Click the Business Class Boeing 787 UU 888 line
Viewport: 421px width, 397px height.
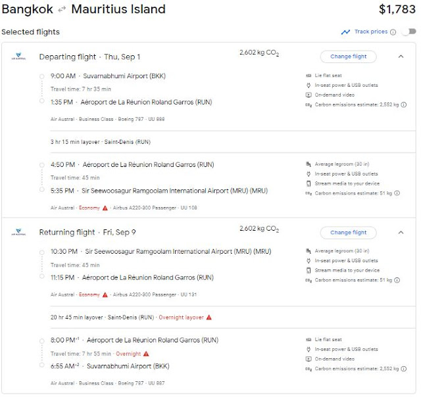tap(107, 119)
